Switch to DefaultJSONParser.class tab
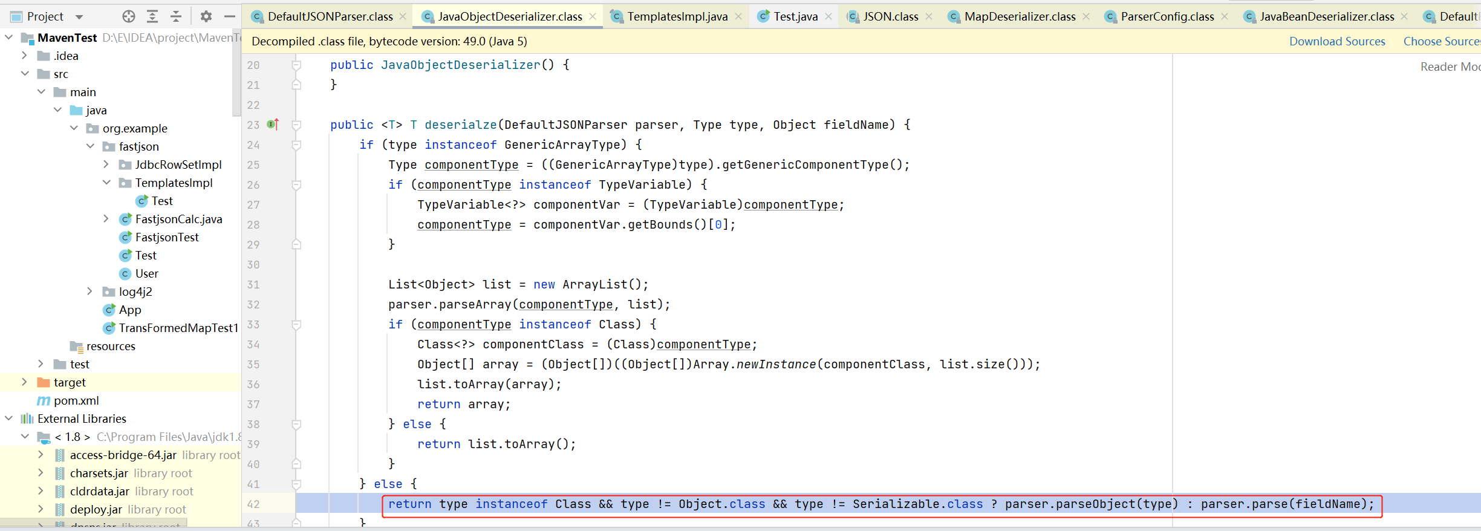Screen dimensions: 1481x531 coord(330,16)
